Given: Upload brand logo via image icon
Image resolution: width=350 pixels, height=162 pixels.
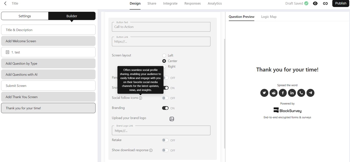Looking at the screenshot, I should [172, 119].
